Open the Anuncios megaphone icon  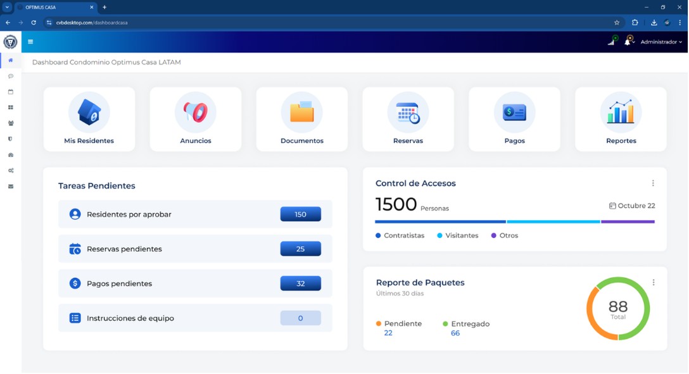196,112
